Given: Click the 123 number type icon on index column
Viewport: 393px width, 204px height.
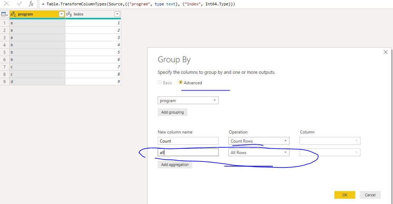Looking at the screenshot, I should click(x=69, y=14).
